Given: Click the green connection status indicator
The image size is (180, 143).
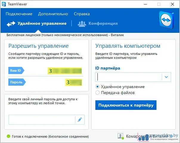Looking at the screenshot, I should tap(9, 136).
